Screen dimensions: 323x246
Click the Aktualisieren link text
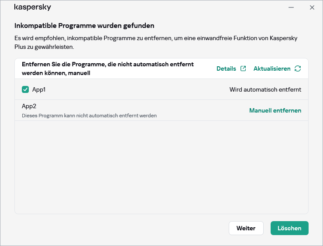click(x=271, y=68)
